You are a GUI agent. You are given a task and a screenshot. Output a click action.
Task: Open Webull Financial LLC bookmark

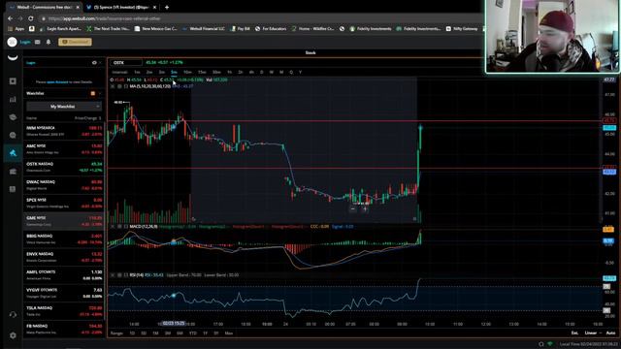click(204, 29)
